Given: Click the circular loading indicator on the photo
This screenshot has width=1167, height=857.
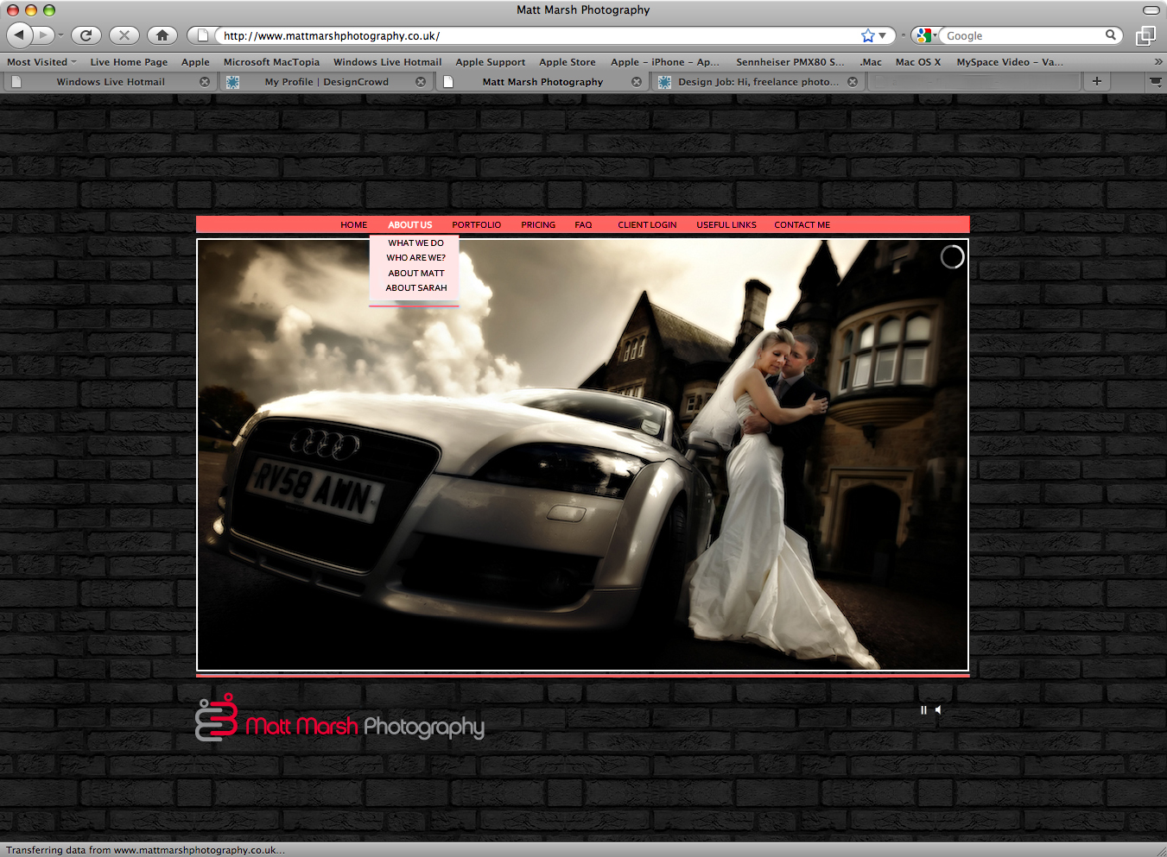Looking at the screenshot, I should tap(952, 256).
